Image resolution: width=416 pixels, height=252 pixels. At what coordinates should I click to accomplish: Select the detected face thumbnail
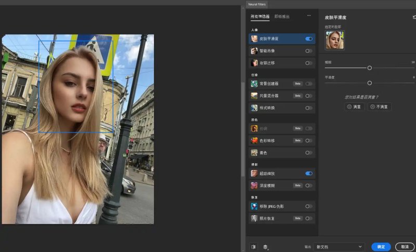(334, 40)
